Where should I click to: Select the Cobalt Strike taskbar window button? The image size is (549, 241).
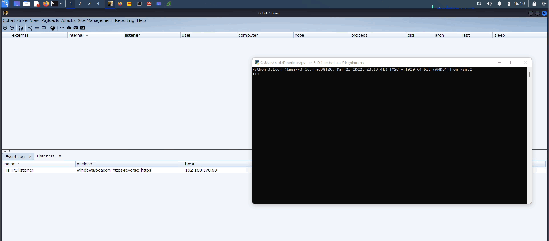click(x=110, y=4)
